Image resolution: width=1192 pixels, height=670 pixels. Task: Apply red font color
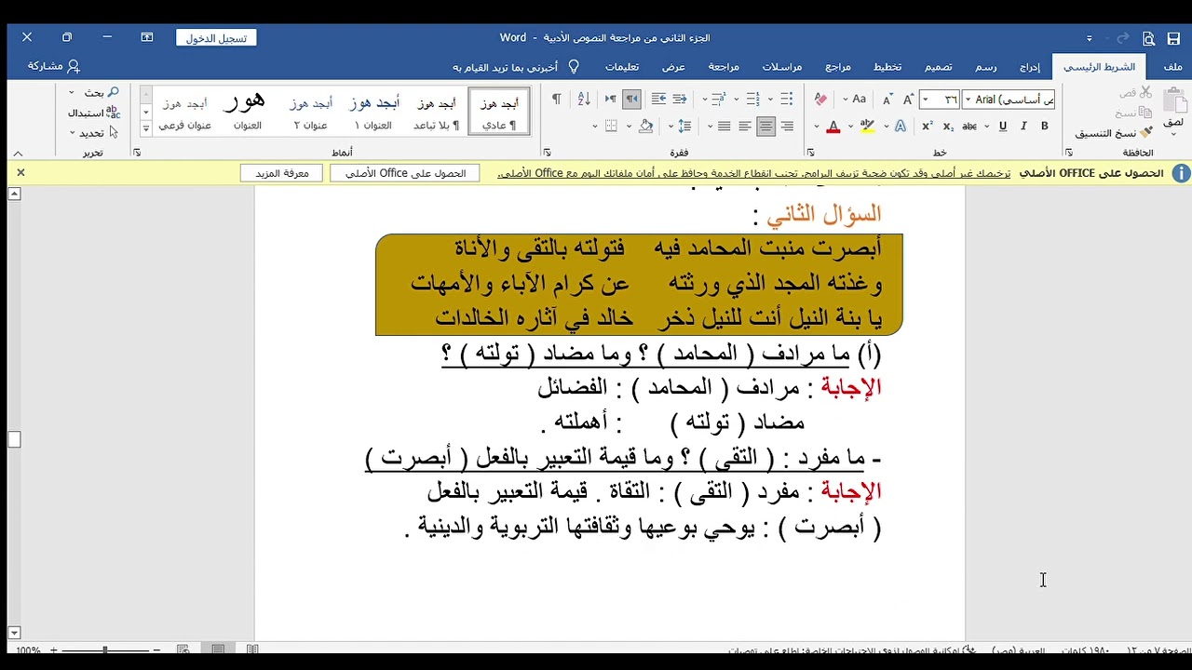click(x=833, y=127)
